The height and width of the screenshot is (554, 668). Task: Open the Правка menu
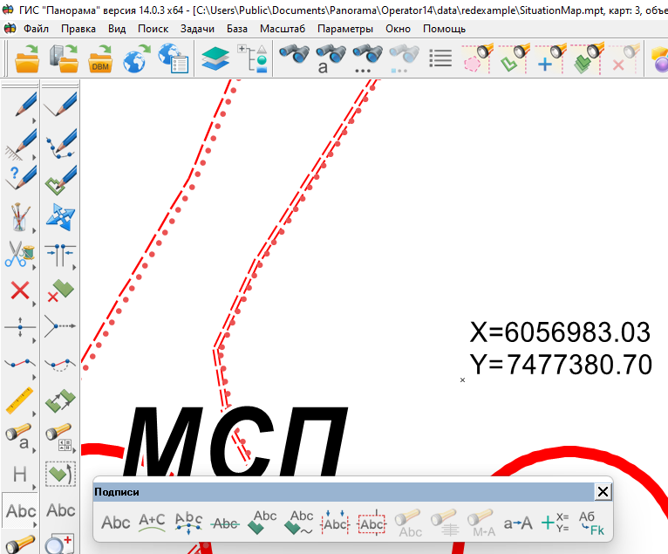tap(78, 29)
